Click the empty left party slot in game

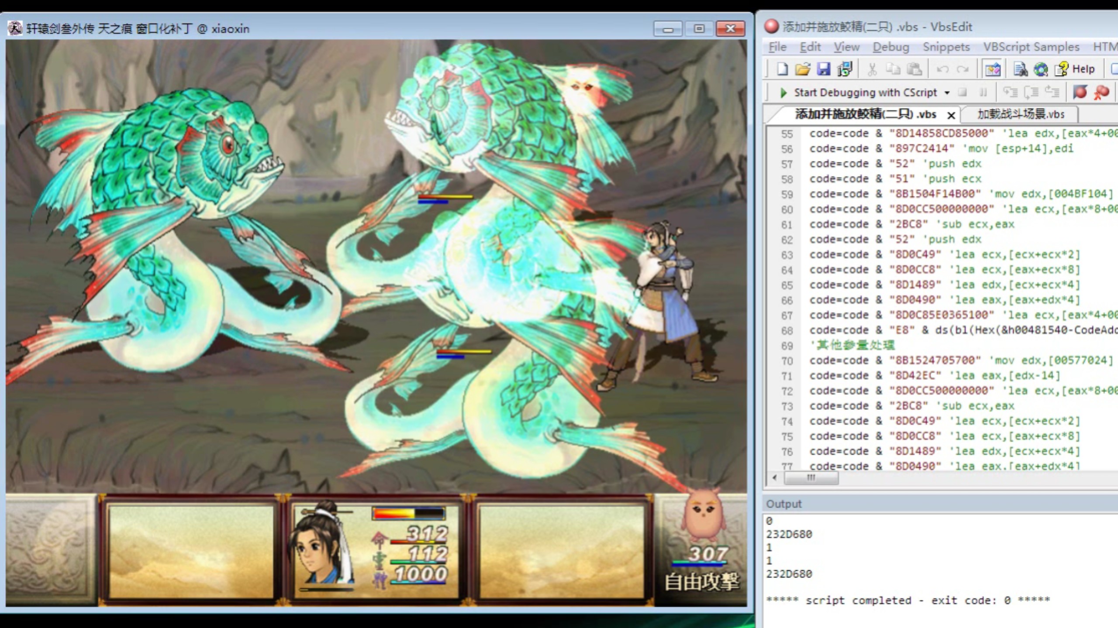191,552
